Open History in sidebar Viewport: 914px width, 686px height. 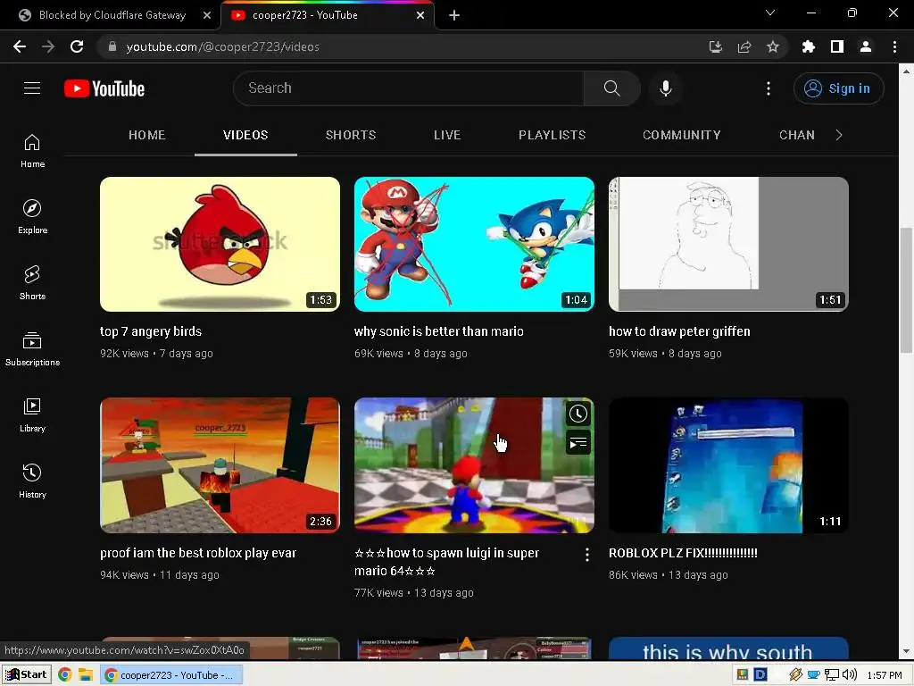pos(32,481)
